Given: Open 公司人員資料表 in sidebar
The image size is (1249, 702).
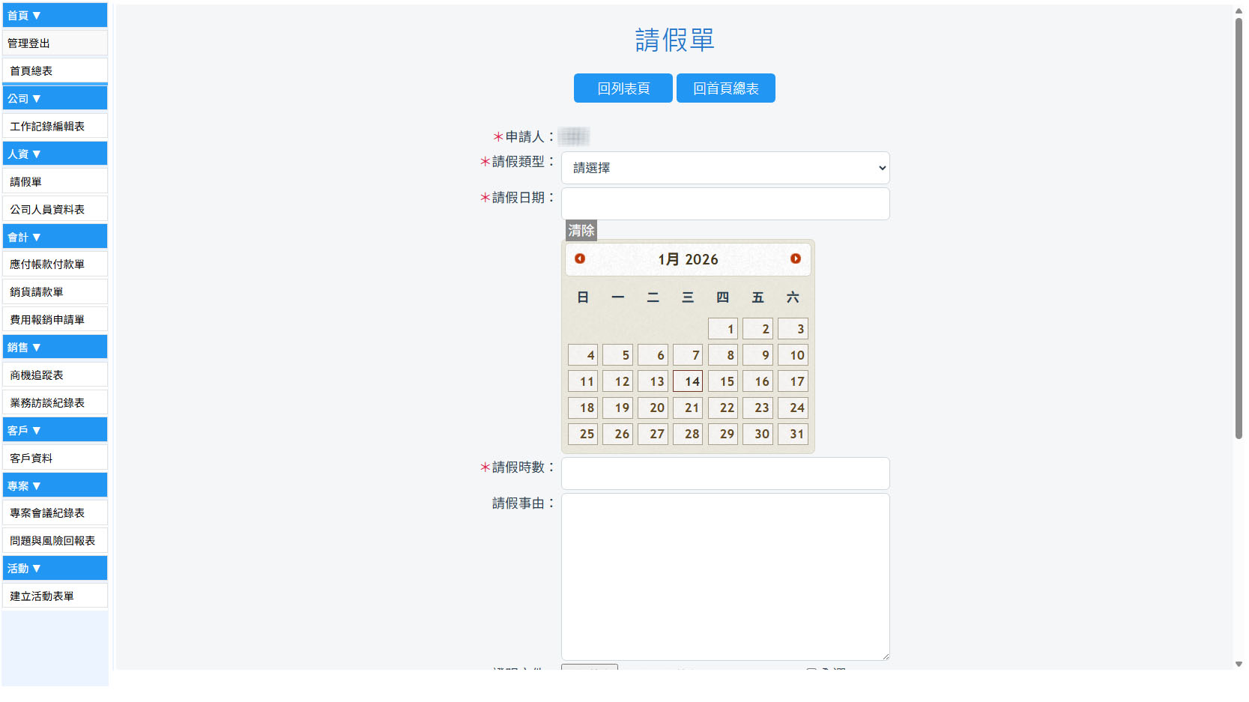Looking at the screenshot, I should [x=55, y=209].
